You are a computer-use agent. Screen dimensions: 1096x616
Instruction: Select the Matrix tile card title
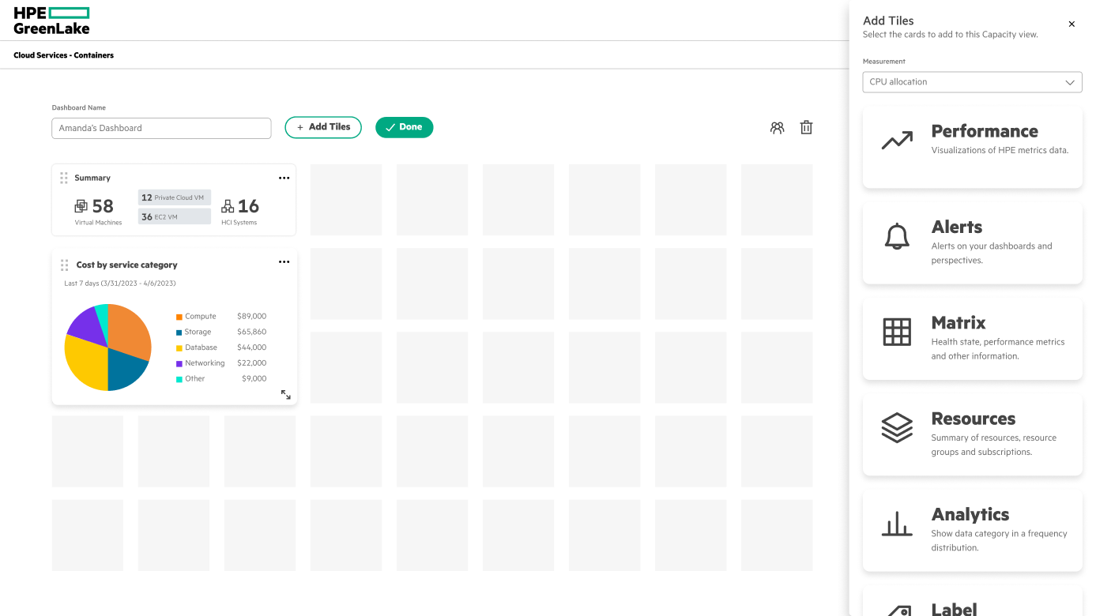tap(959, 322)
